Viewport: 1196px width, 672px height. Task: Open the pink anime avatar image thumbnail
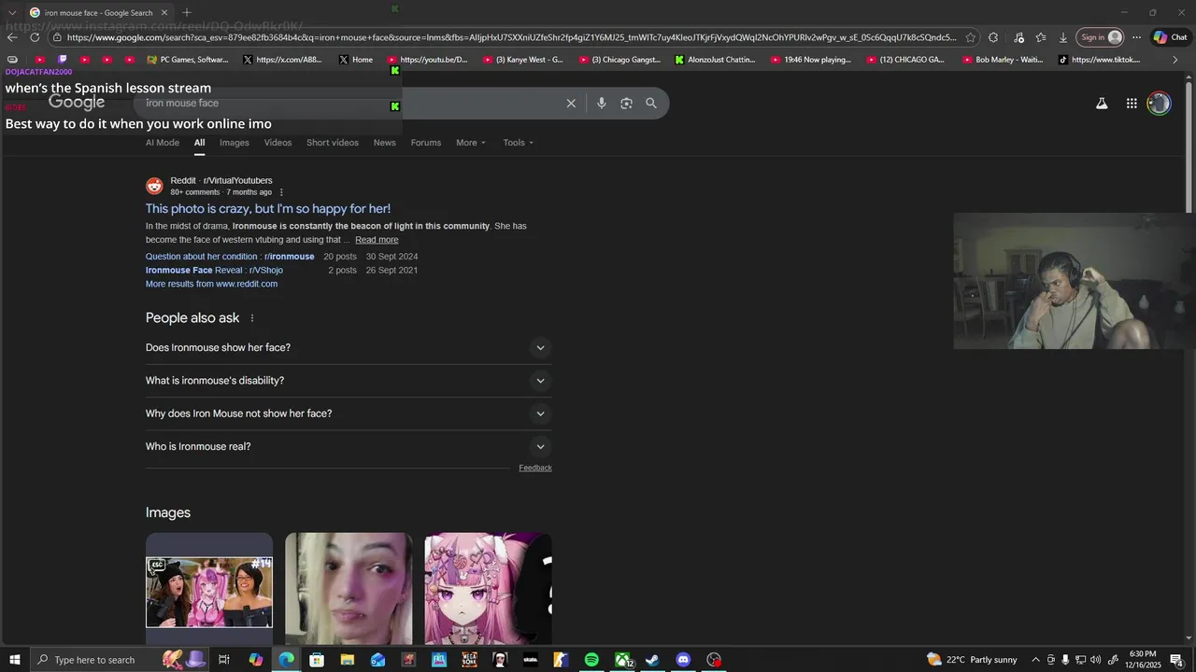pyautogui.click(x=489, y=589)
